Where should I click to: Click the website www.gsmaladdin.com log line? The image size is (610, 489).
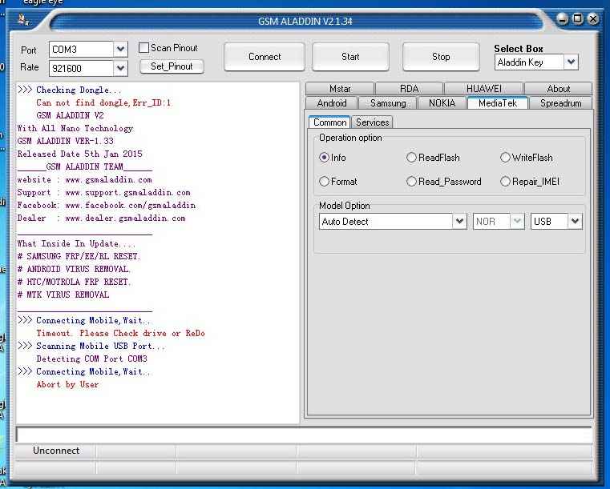tap(84, 180)
